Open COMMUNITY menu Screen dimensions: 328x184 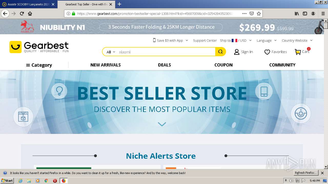pyautogui.click(x=282, y=65)
